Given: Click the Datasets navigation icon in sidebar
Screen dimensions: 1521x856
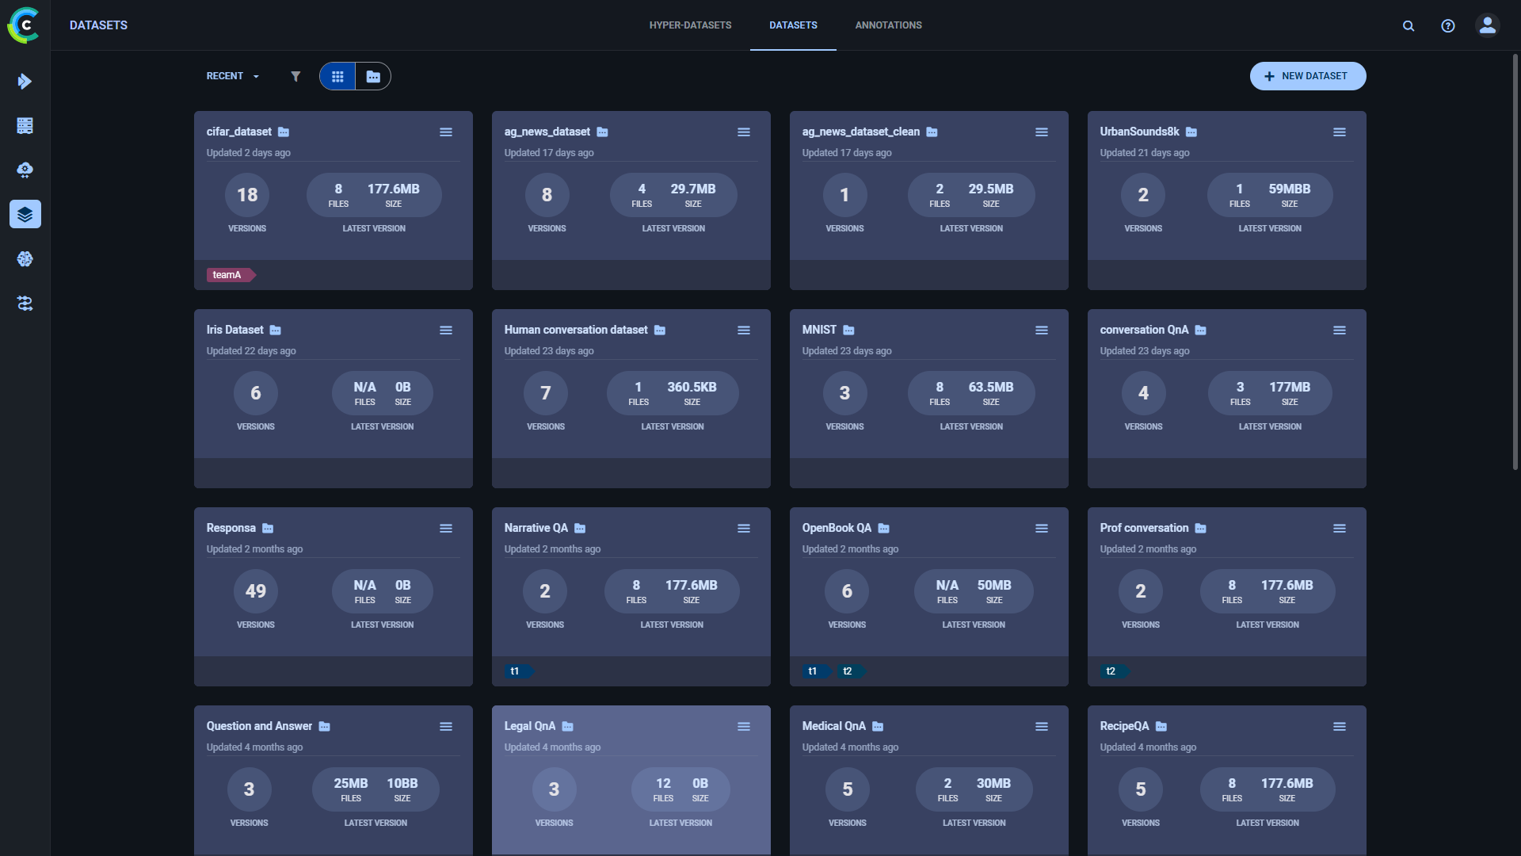Looking at the screenshot, I should pos(25,213).
